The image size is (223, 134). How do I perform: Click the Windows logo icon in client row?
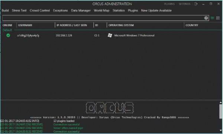(110, 35)
